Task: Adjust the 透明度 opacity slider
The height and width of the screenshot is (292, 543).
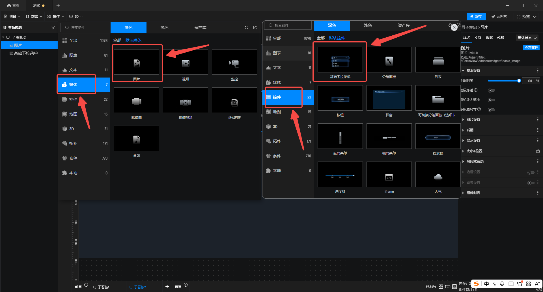Action: (503, 81)
